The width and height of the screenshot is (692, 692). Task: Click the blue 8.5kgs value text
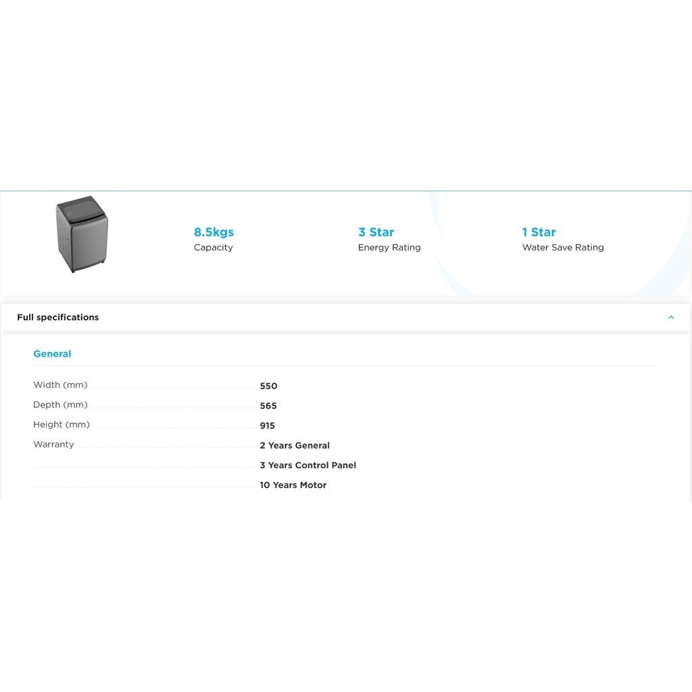(214, 232)
